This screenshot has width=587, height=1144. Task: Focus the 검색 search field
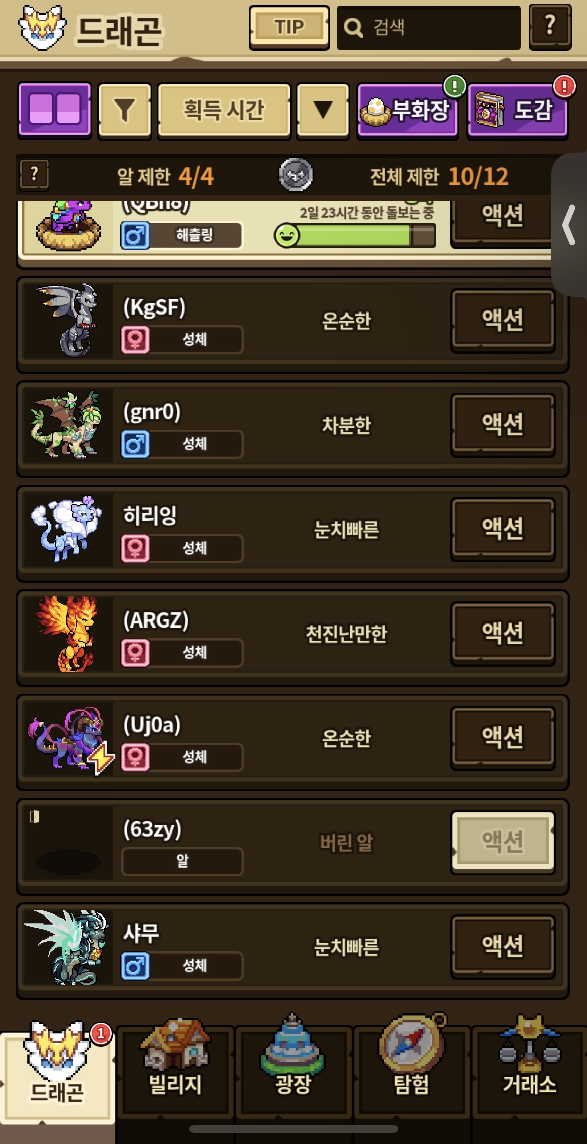point(428,28)
